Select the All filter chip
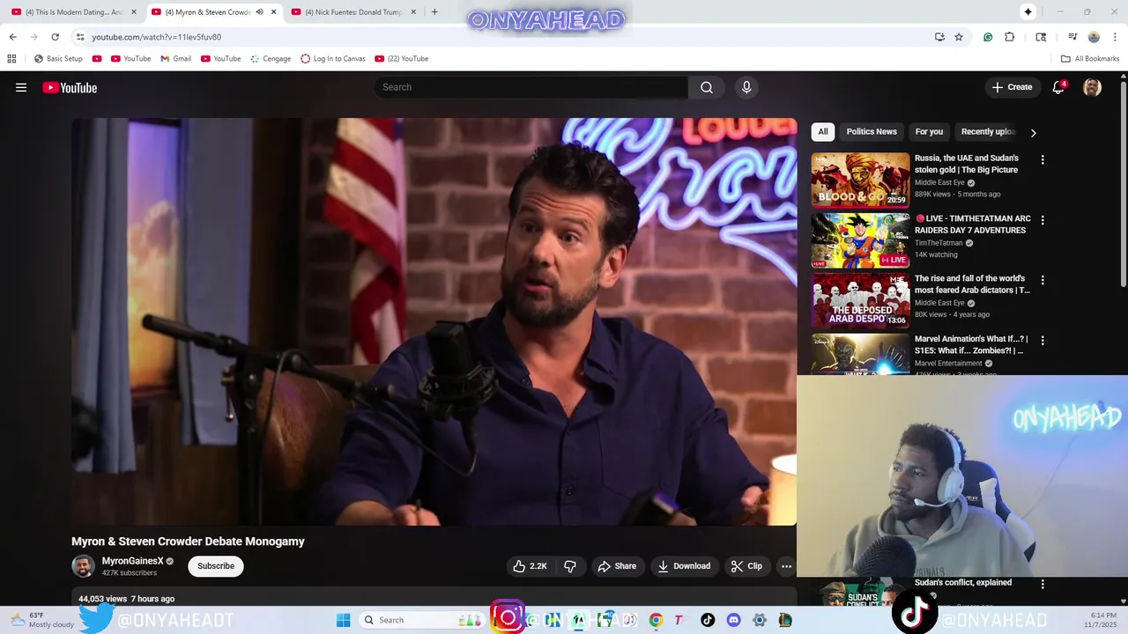The height and width of the screenshot is (634, 1128). click(x=823, y=131)
